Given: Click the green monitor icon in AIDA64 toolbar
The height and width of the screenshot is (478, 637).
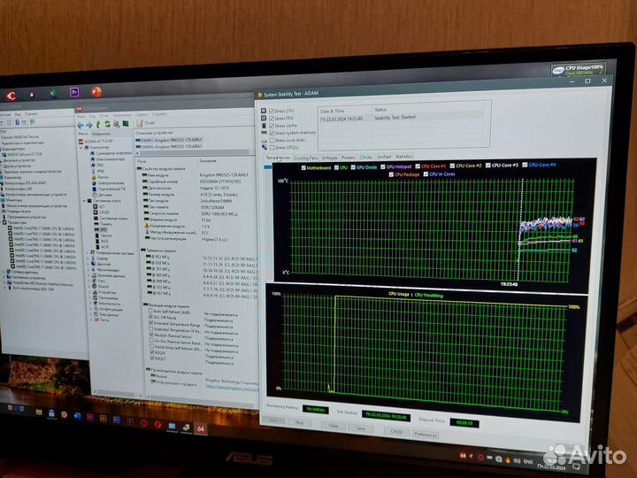Looking at the screenshot, I should pos(126,124).
